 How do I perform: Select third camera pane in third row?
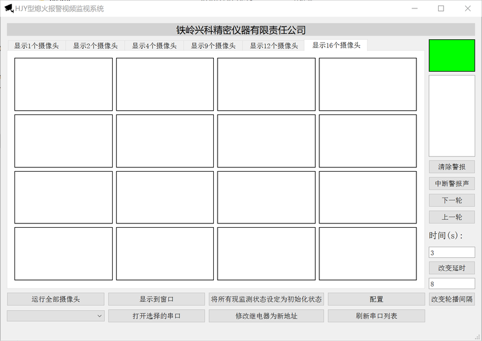pos(266,197)
